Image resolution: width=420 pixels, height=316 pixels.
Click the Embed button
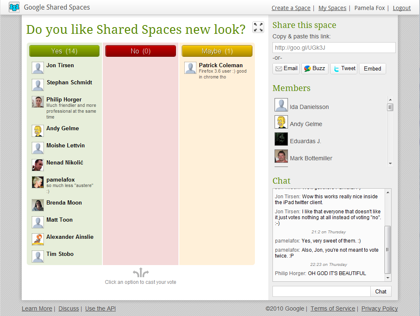point(372,68)
